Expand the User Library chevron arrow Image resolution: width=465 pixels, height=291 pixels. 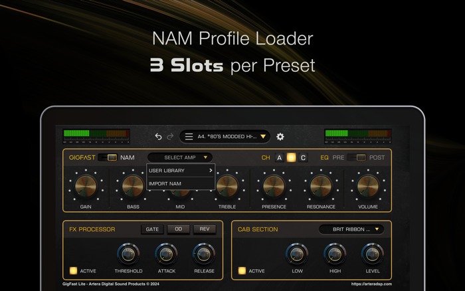coord(211,171)
